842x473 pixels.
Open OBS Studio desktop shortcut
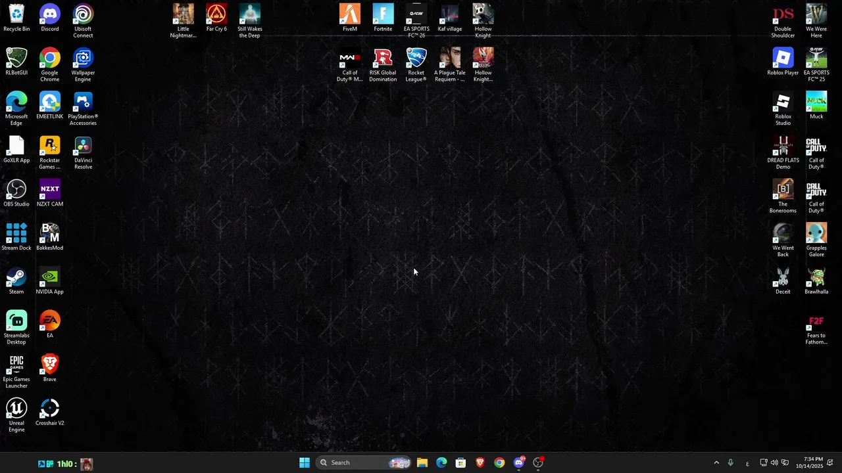(x=16, y=194)
